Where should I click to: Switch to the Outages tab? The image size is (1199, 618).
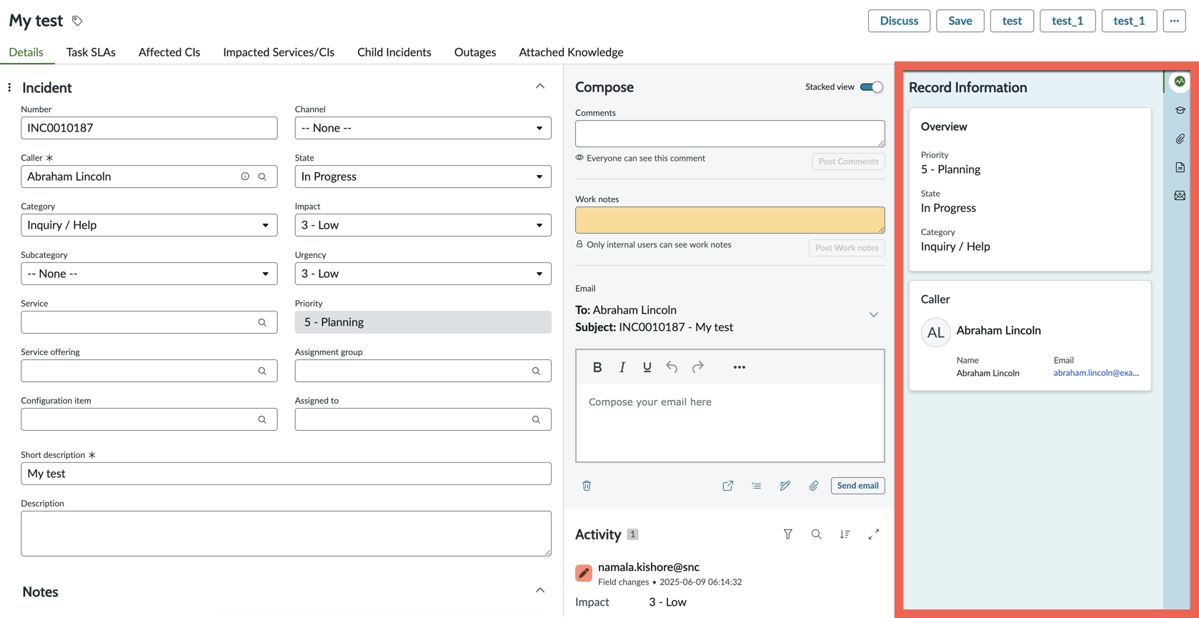tap(475, 52)
